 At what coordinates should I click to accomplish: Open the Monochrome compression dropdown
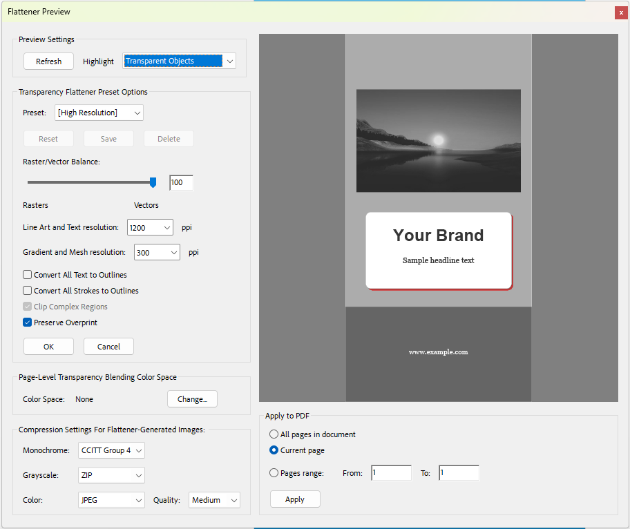click(x=111, y=450)
